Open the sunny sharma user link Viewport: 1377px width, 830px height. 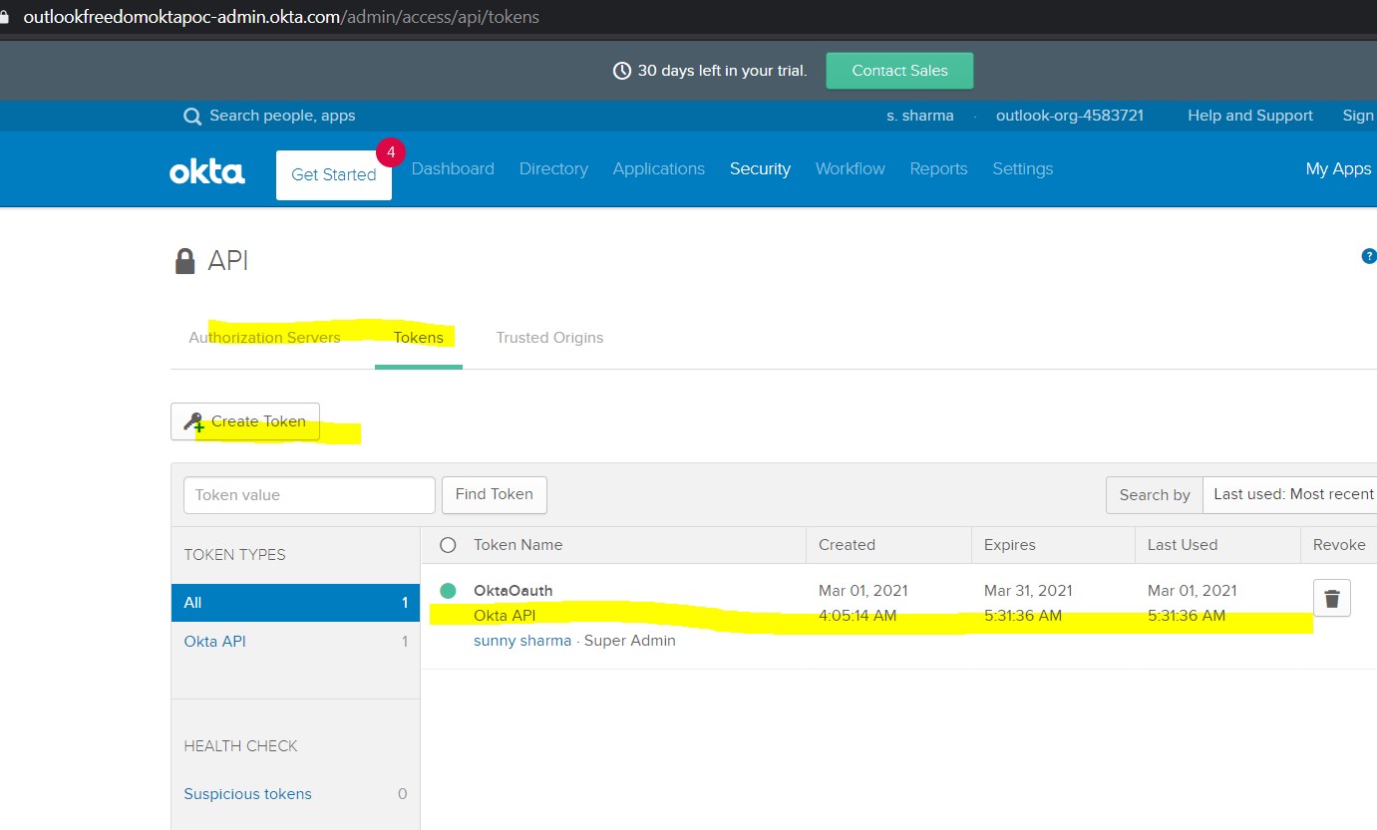(522, 641)
